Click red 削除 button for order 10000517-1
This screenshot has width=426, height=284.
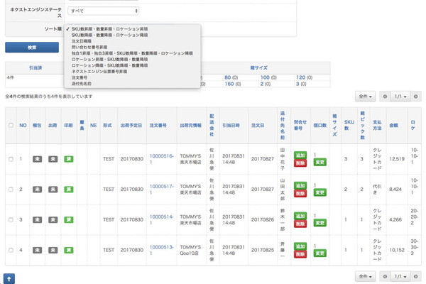click(300, 194)
